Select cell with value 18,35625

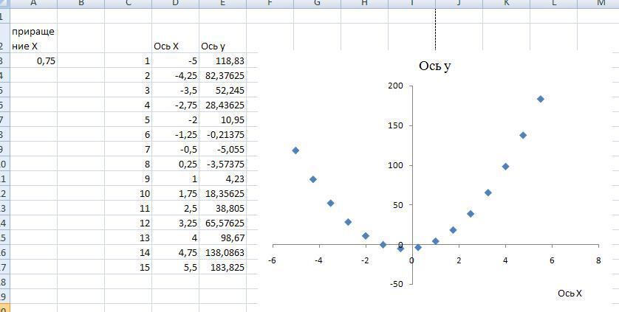click(222, 194)
